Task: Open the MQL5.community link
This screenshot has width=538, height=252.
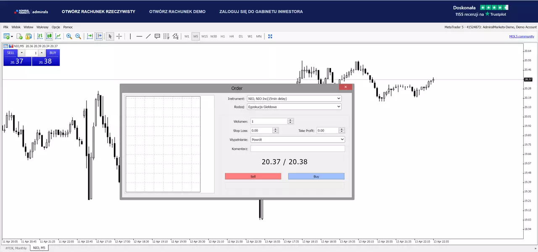Action: click(522, 37)
